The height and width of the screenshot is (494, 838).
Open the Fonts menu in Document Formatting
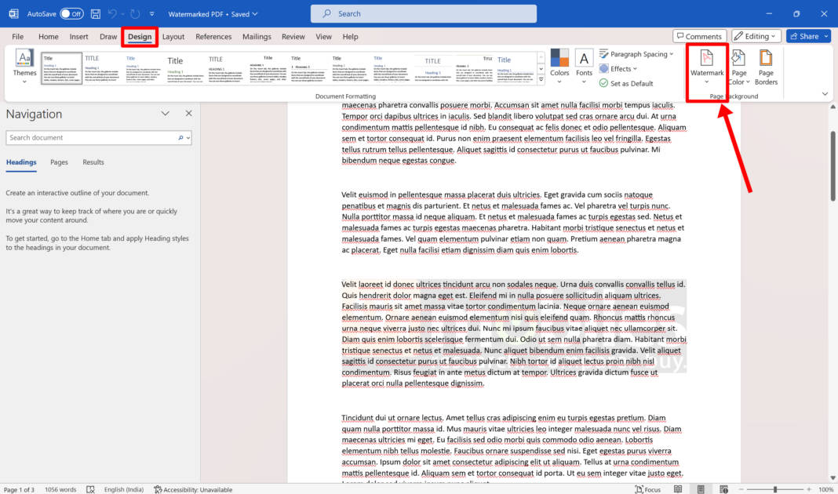click(x=584, y=67)
